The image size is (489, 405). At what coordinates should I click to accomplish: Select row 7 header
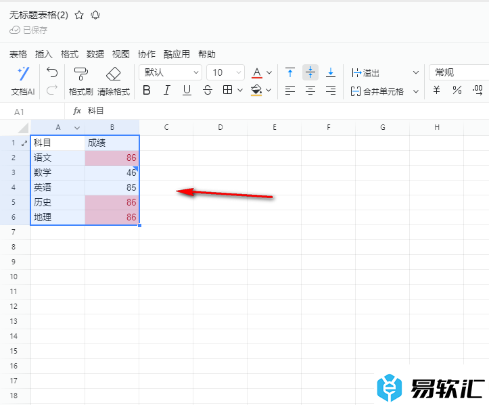click(14, 232)
